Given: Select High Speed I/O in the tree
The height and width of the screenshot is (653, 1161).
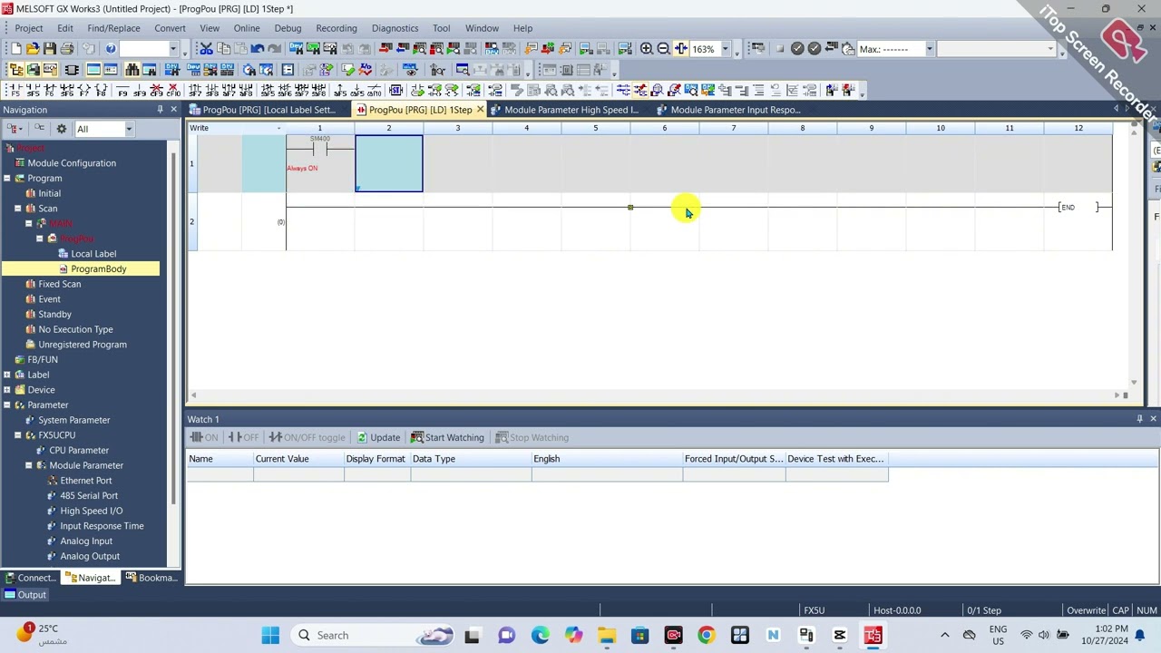Looking at the screenshot, I should coord(92,511).
